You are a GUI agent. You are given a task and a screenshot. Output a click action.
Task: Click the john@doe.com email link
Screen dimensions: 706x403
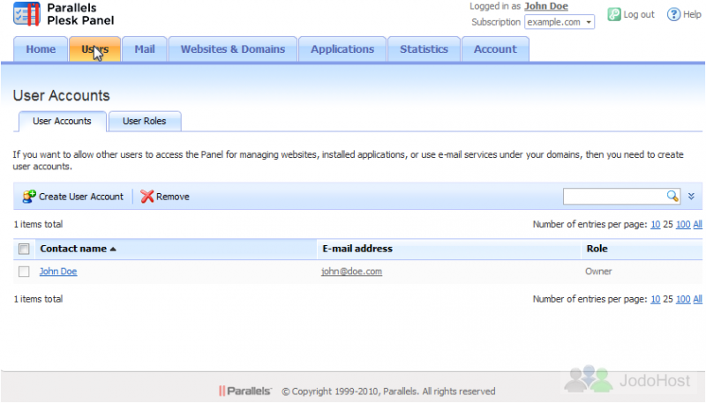pos(351,272)
